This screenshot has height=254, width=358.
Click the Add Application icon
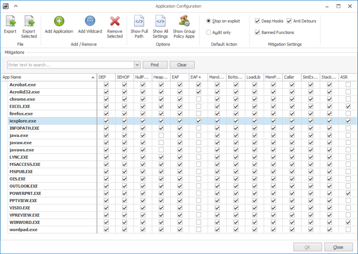(59, 21)
